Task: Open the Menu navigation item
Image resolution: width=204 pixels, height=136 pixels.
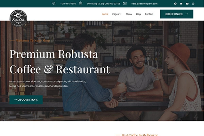Action: coord(129,14)
